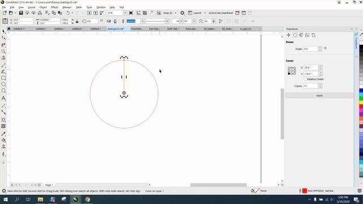
Task: Switch to the Untitled-1 document tab
Action: [19, 29]
